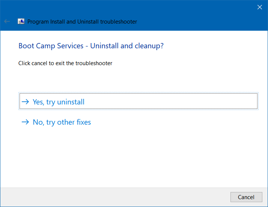Close the troubleshooter window with X
Image resolution: width=268 pixels, height=207 pixels.
tap(259, 7)
